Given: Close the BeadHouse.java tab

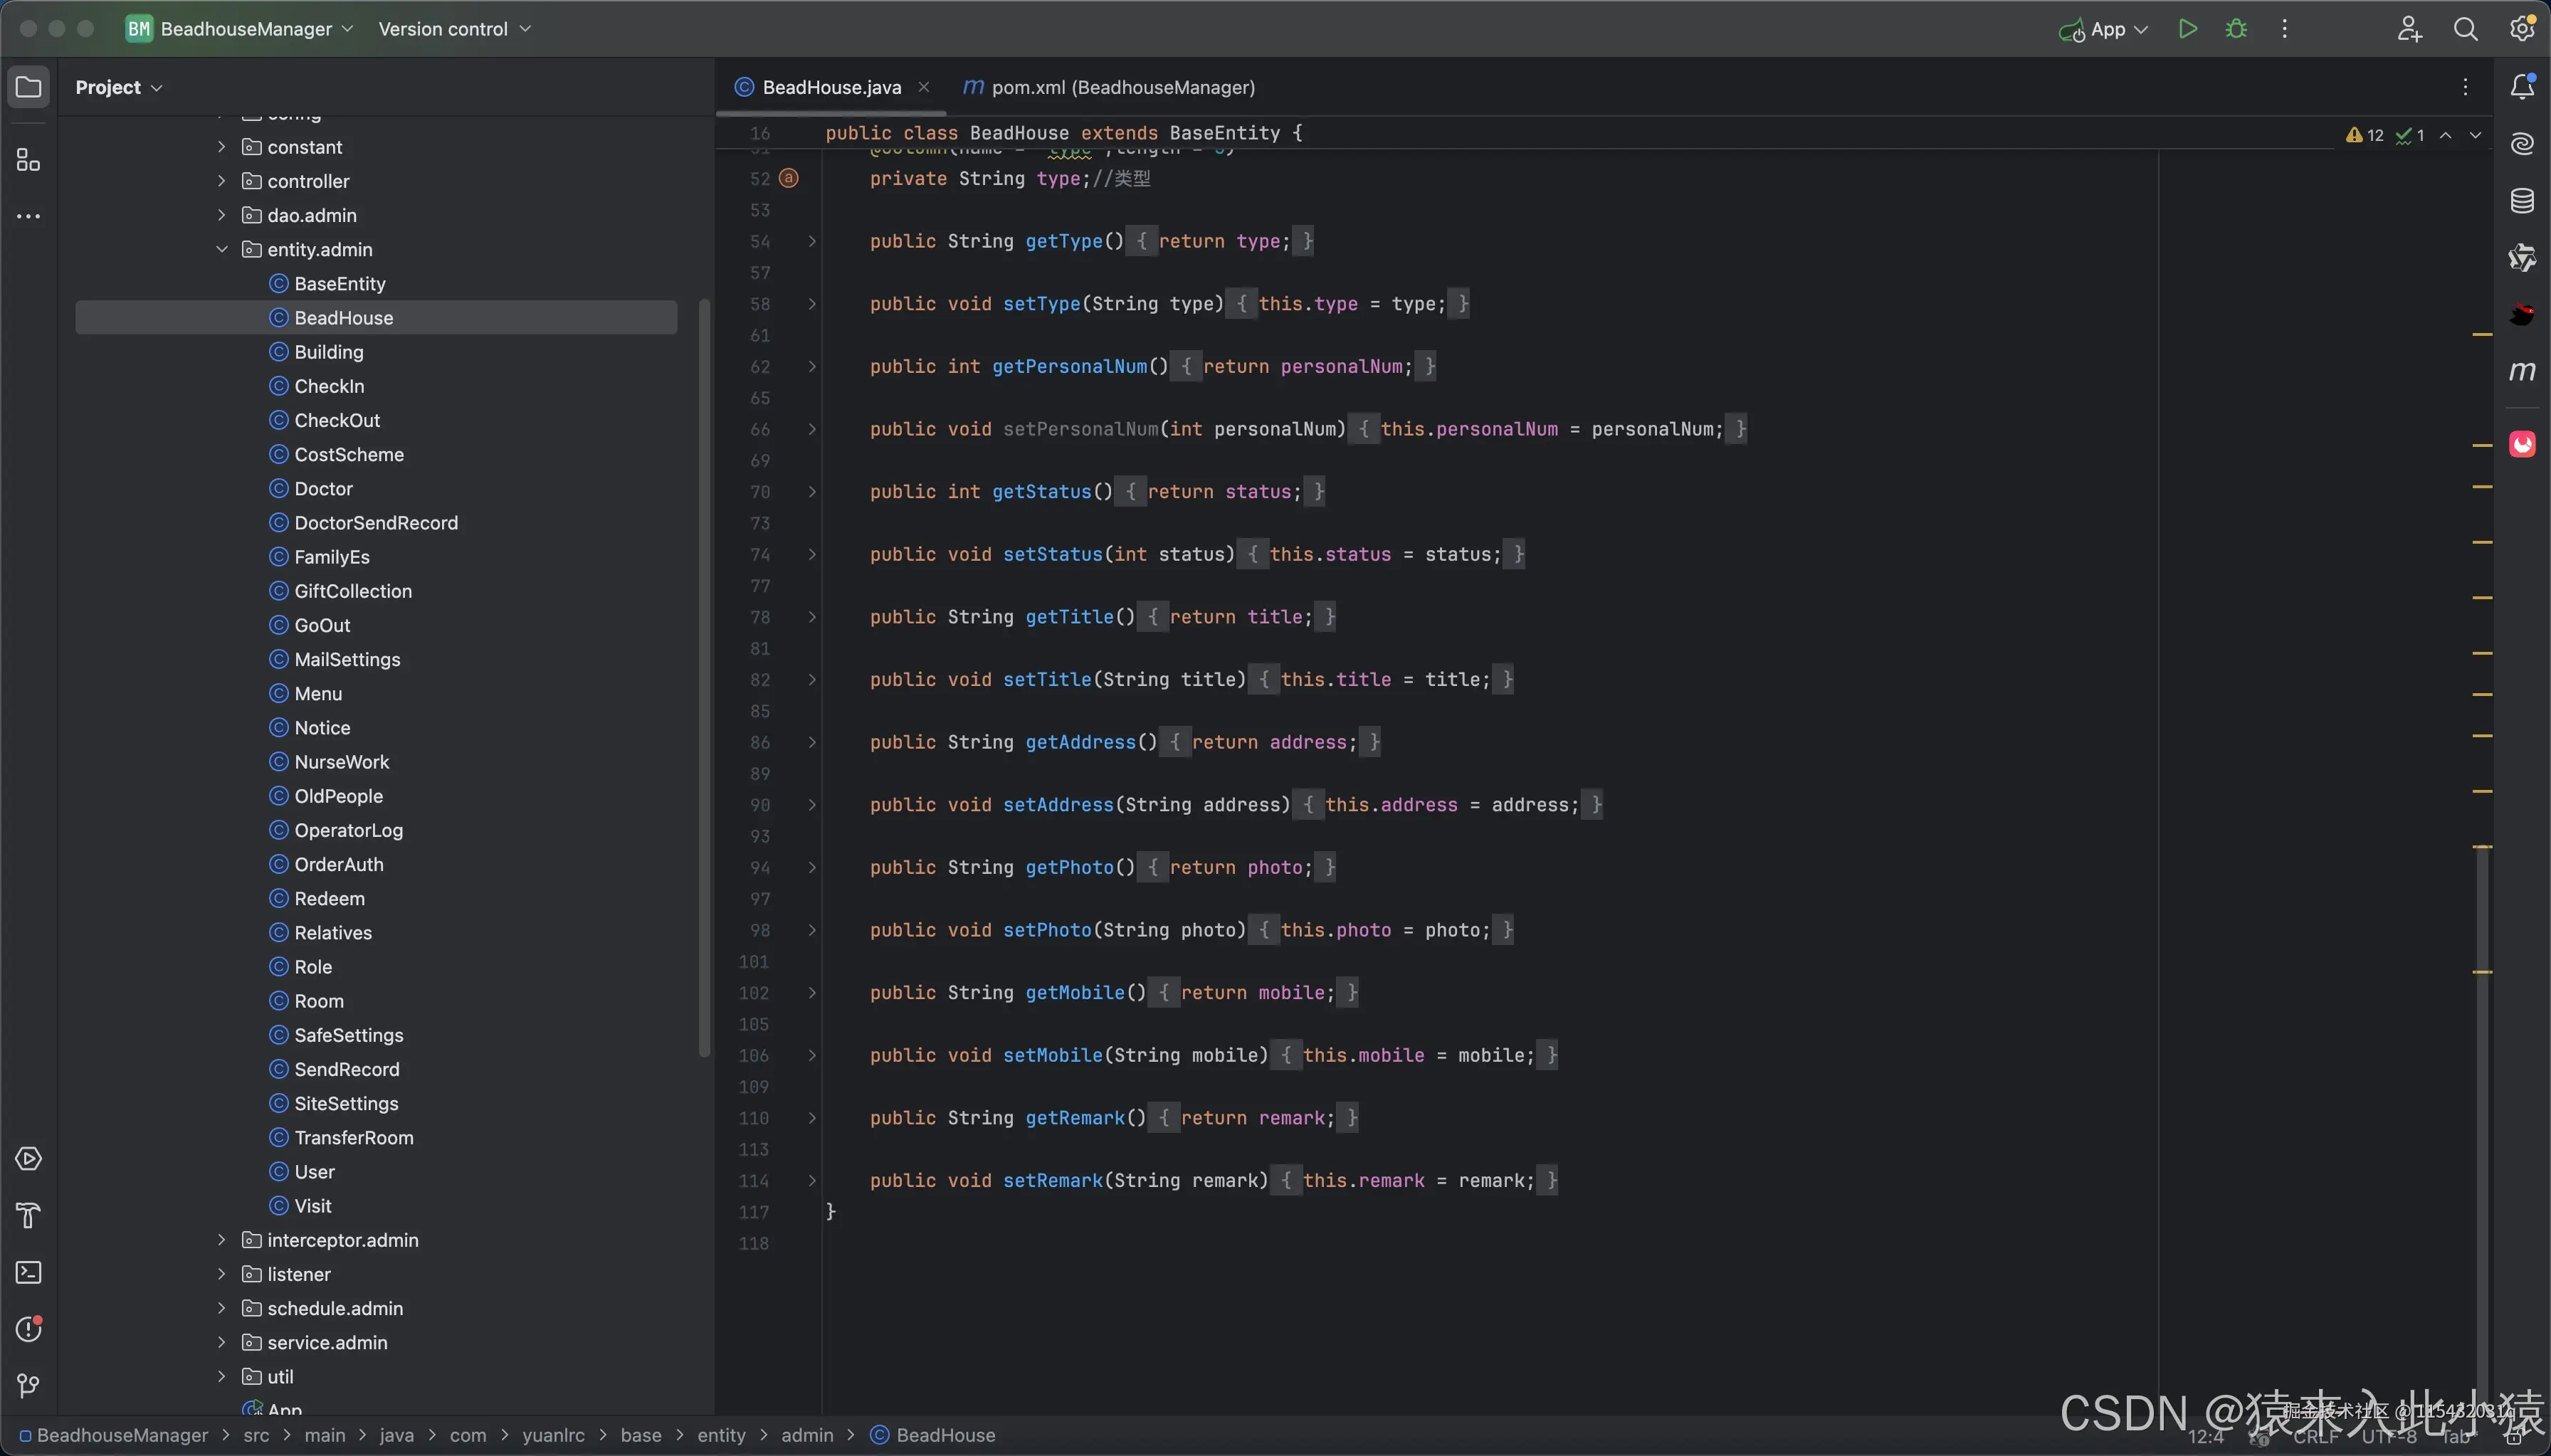Looking at the screenshot, I should [x=924, y=87].
